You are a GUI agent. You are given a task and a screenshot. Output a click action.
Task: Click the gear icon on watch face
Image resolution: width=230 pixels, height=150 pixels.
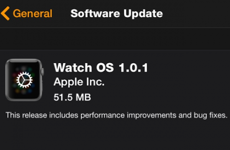coord(24,80)
